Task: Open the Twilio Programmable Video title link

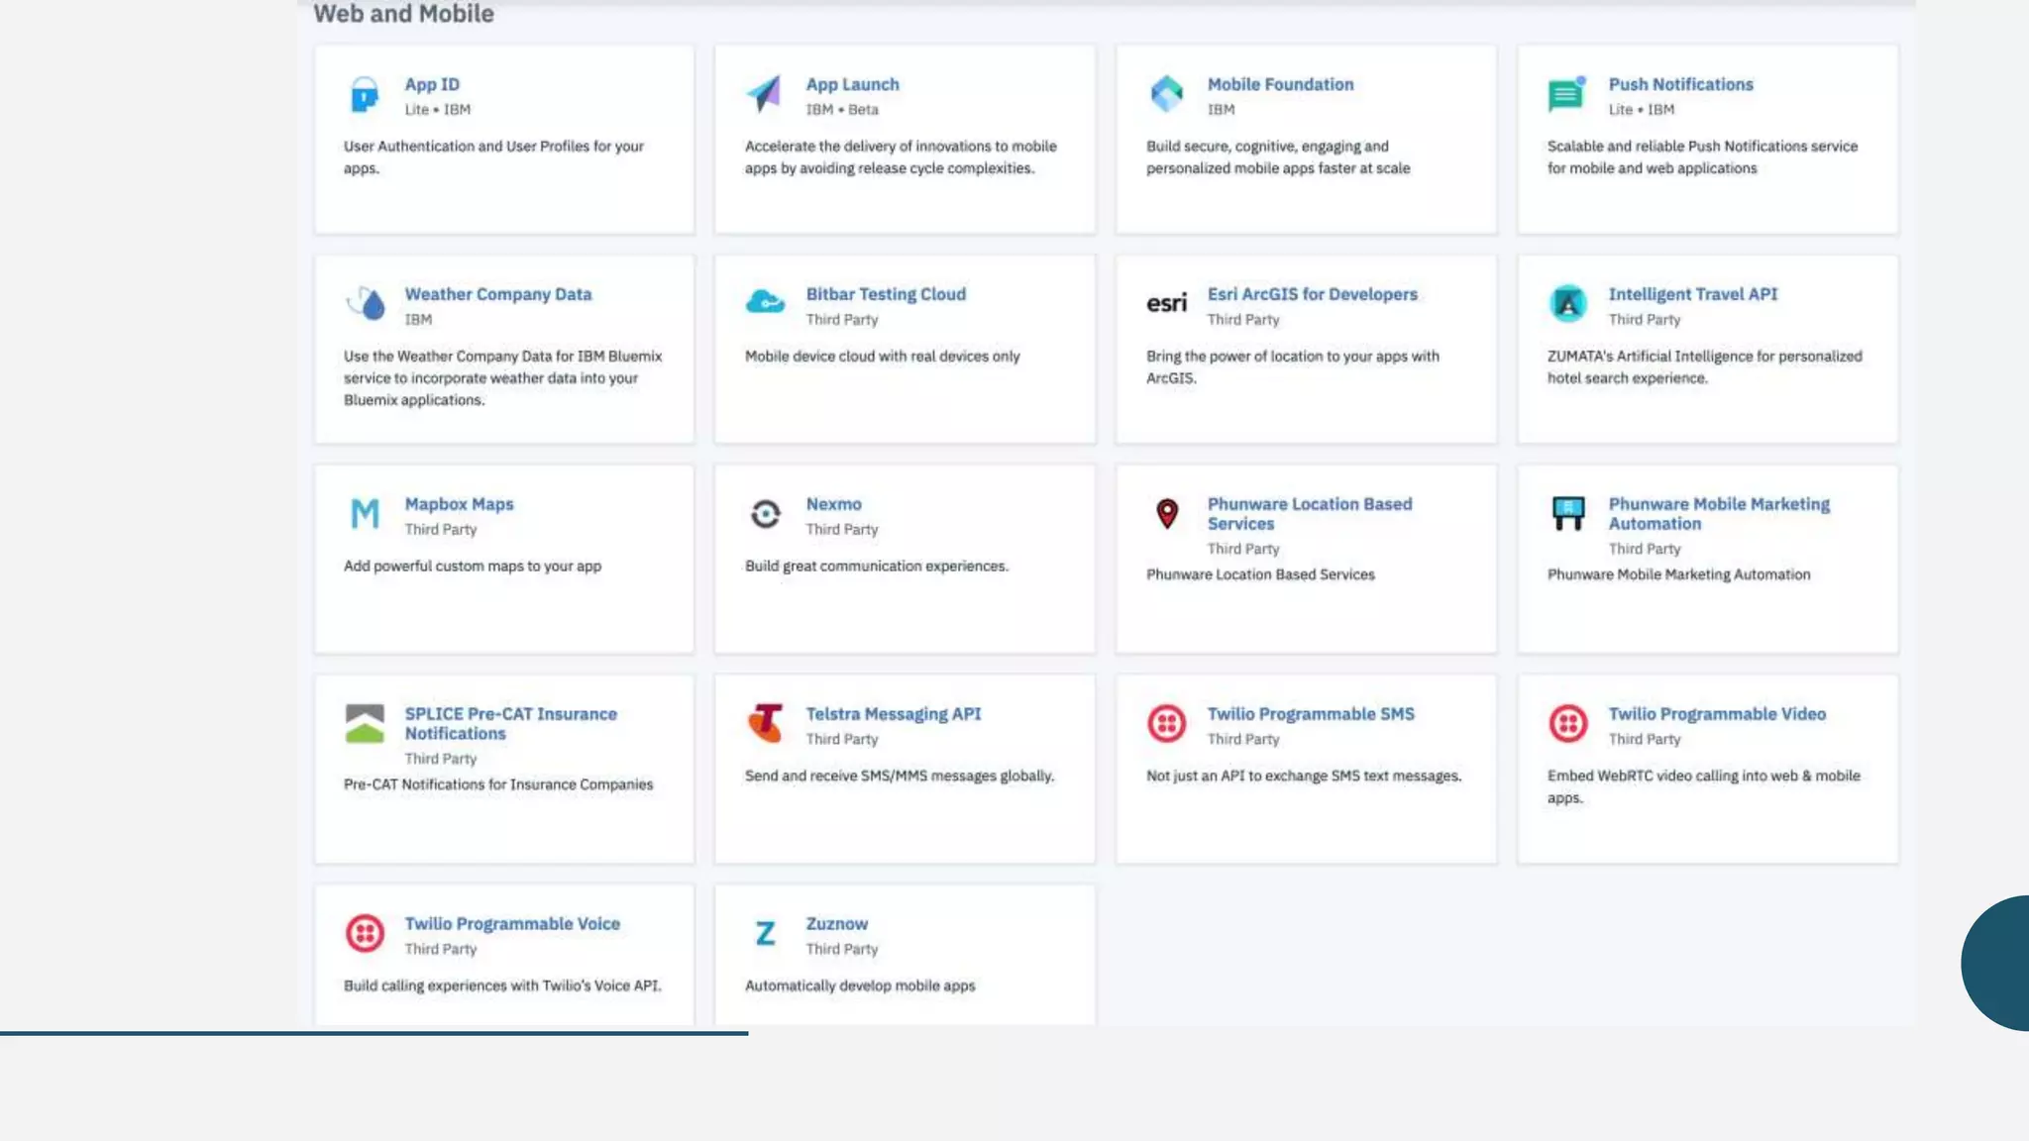Action: tap(1716, 714)
